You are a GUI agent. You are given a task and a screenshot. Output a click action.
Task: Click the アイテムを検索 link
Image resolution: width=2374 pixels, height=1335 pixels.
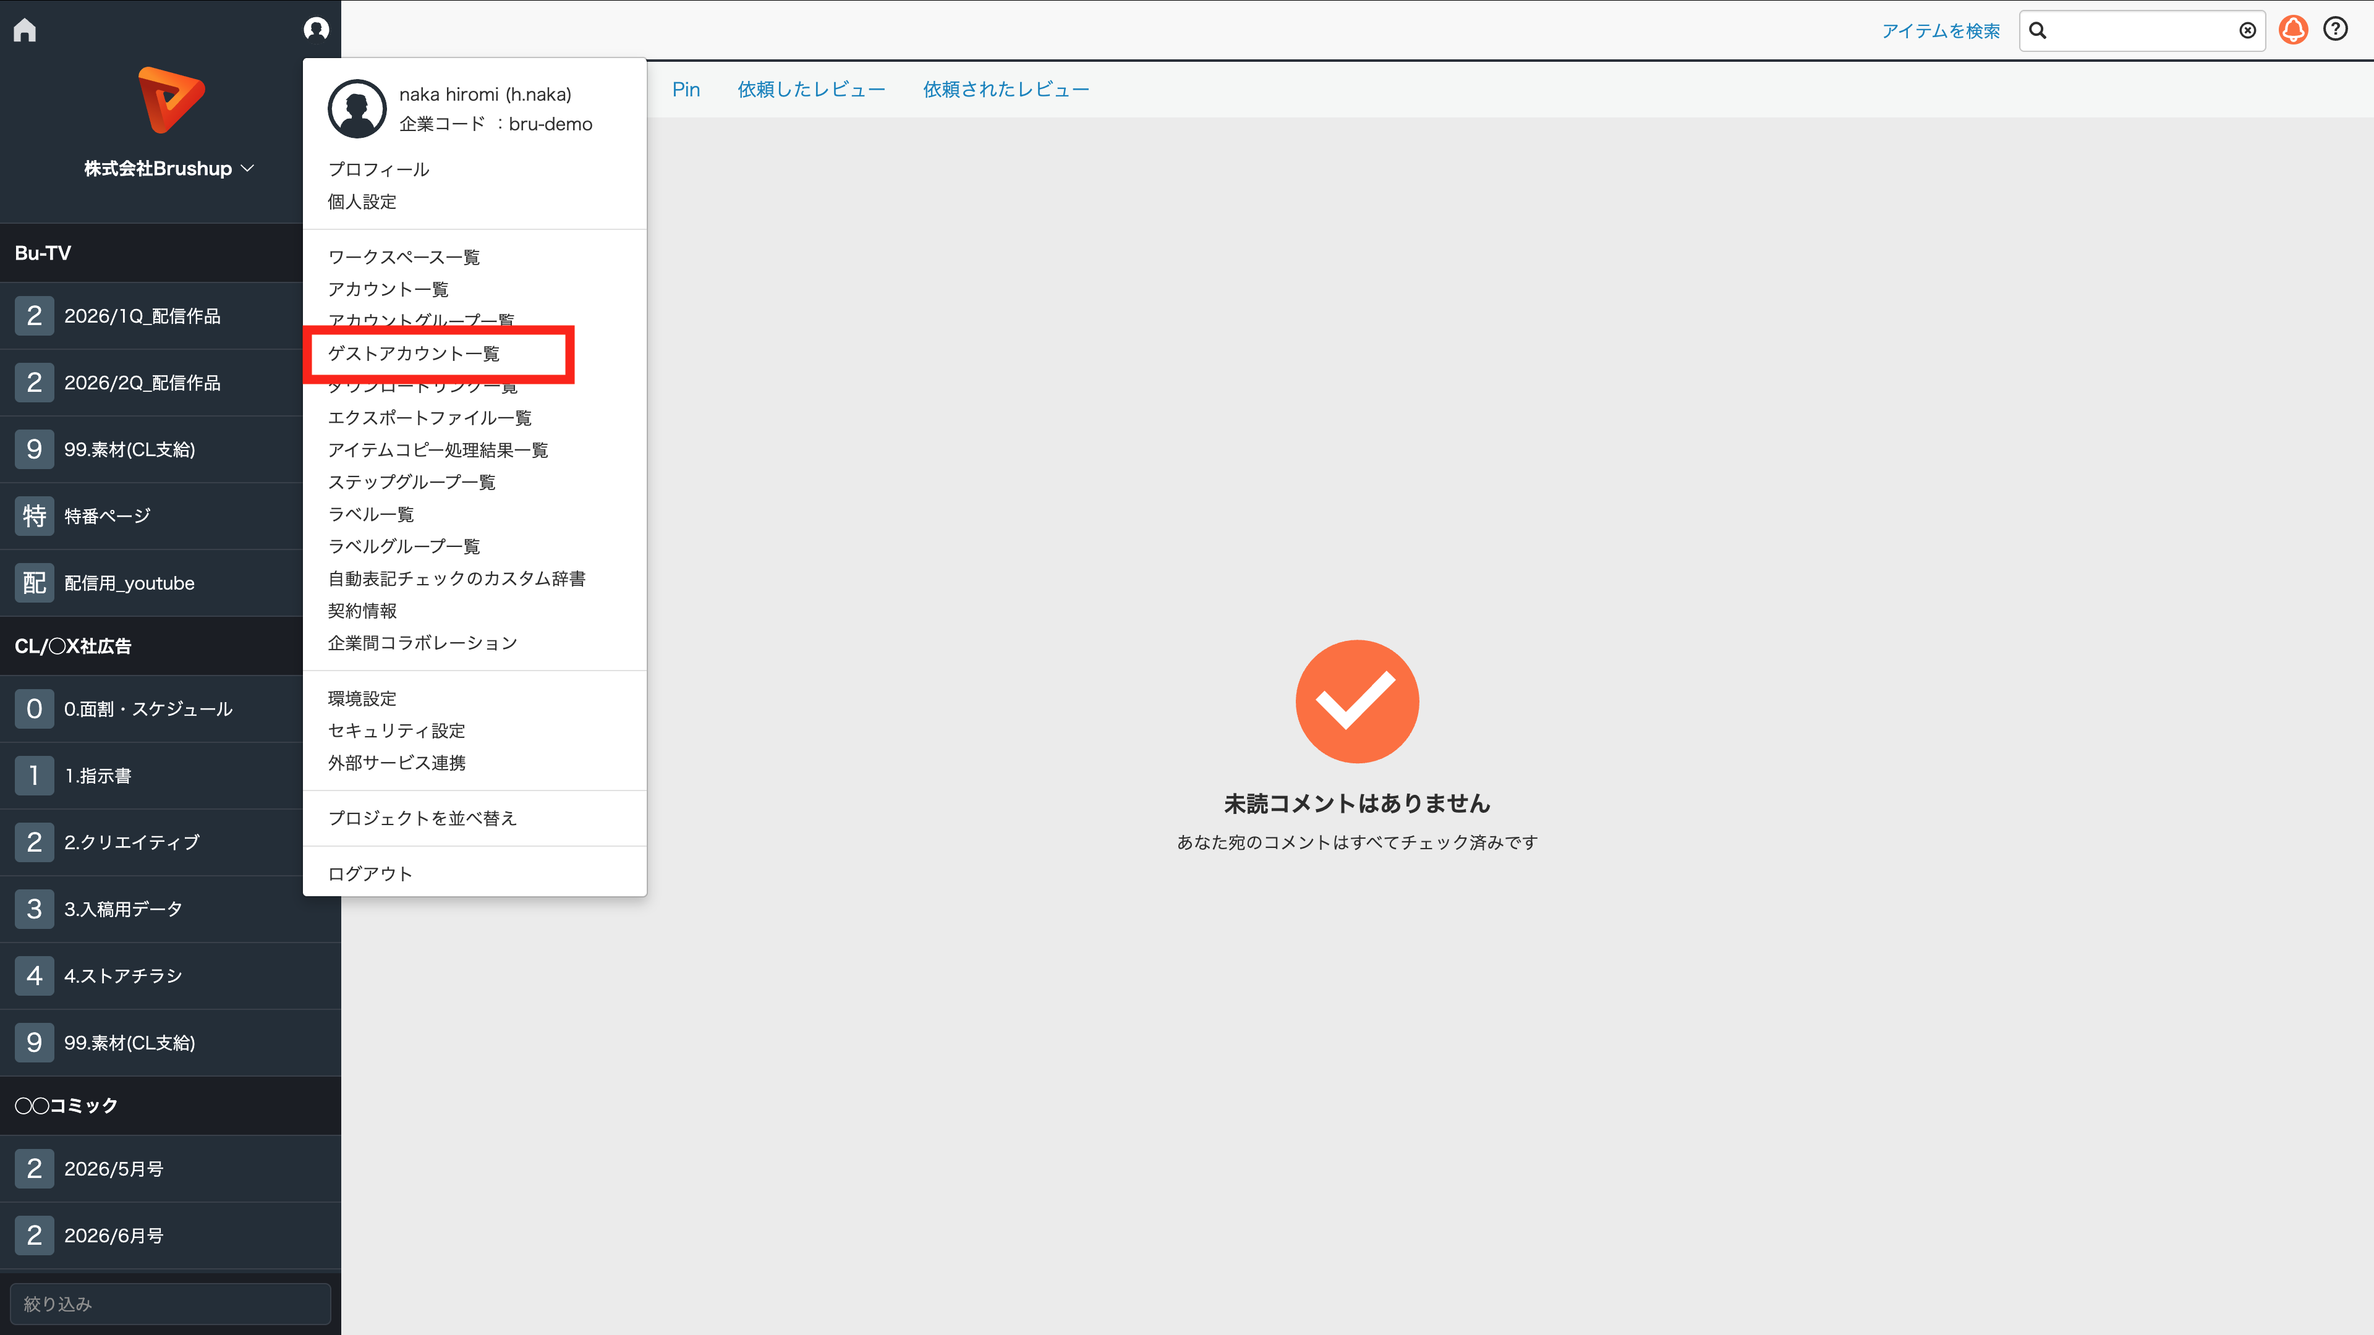[1941, 32]
